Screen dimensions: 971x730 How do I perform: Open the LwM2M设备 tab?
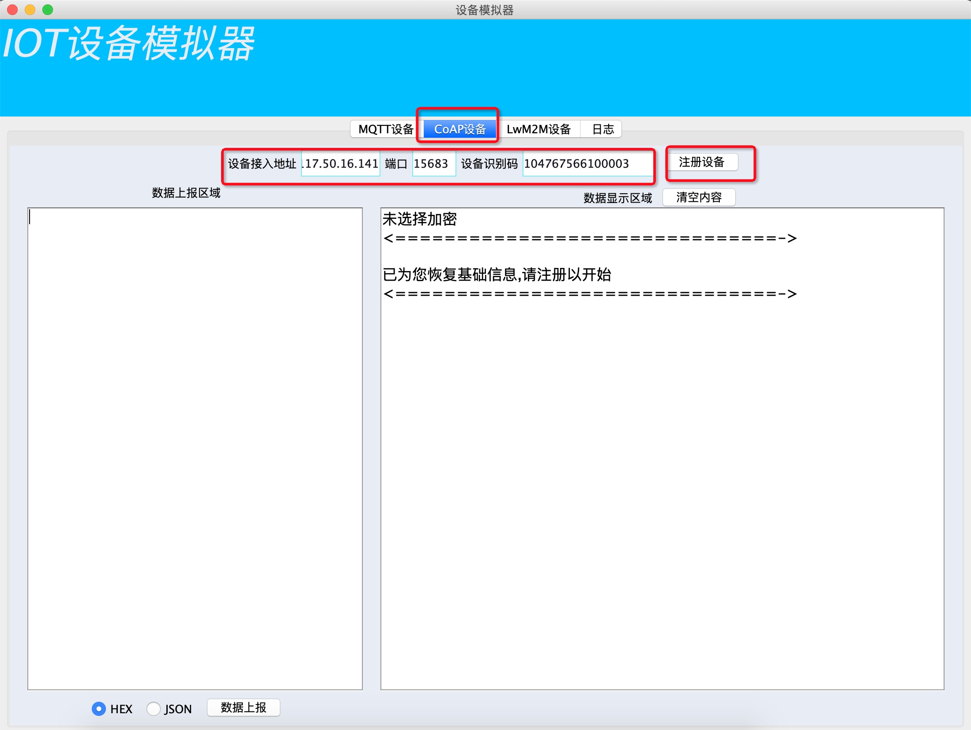[538, 129]
